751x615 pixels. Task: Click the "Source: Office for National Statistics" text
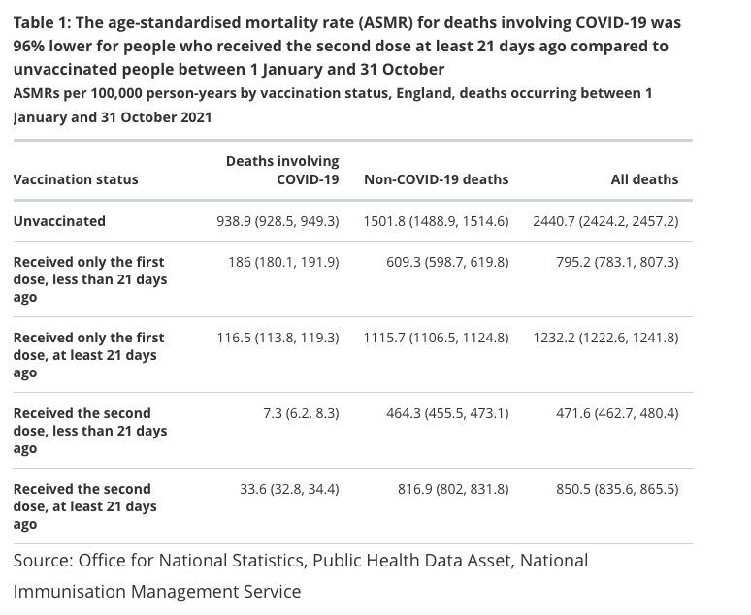coord(301,575)
